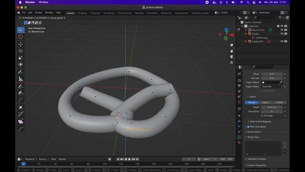The height and width of the screenshot is (172, 305).
Task: Uncheck the Path Animation checkbox
Action: tap(248, 127)
